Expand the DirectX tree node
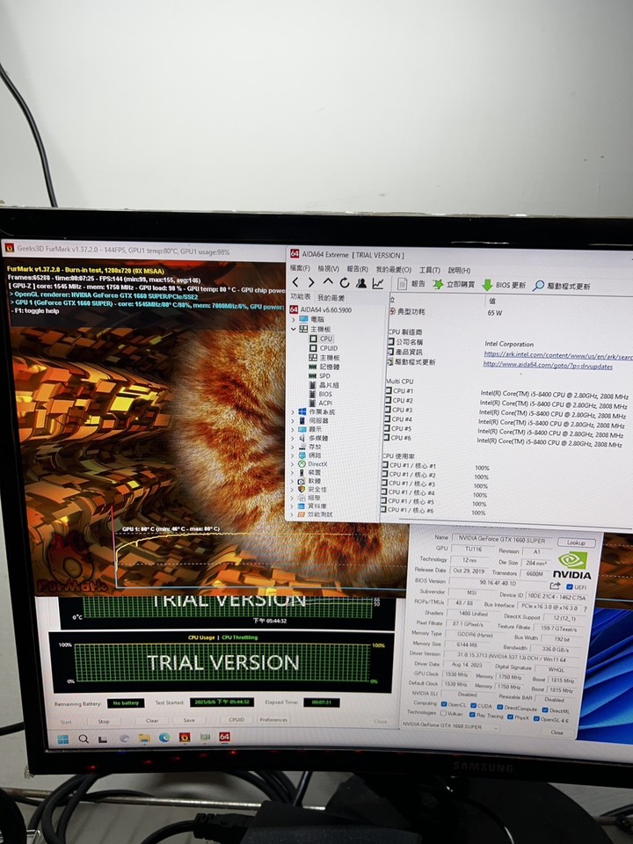This screenshot has width=633, height=844. tap(293, 464)
